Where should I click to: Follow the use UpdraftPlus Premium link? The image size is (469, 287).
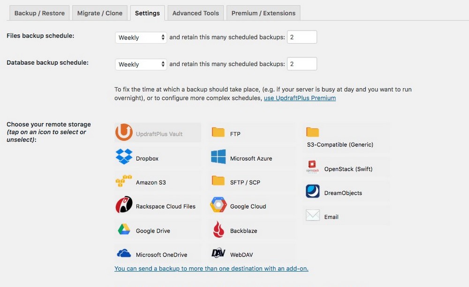pos(300,98)
